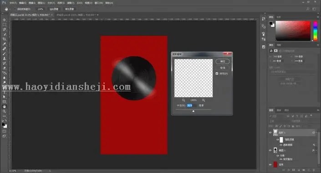Switch to the Channels tab in layers panel
The width and height of the screenshot is (321, 173).
[279, 110]
